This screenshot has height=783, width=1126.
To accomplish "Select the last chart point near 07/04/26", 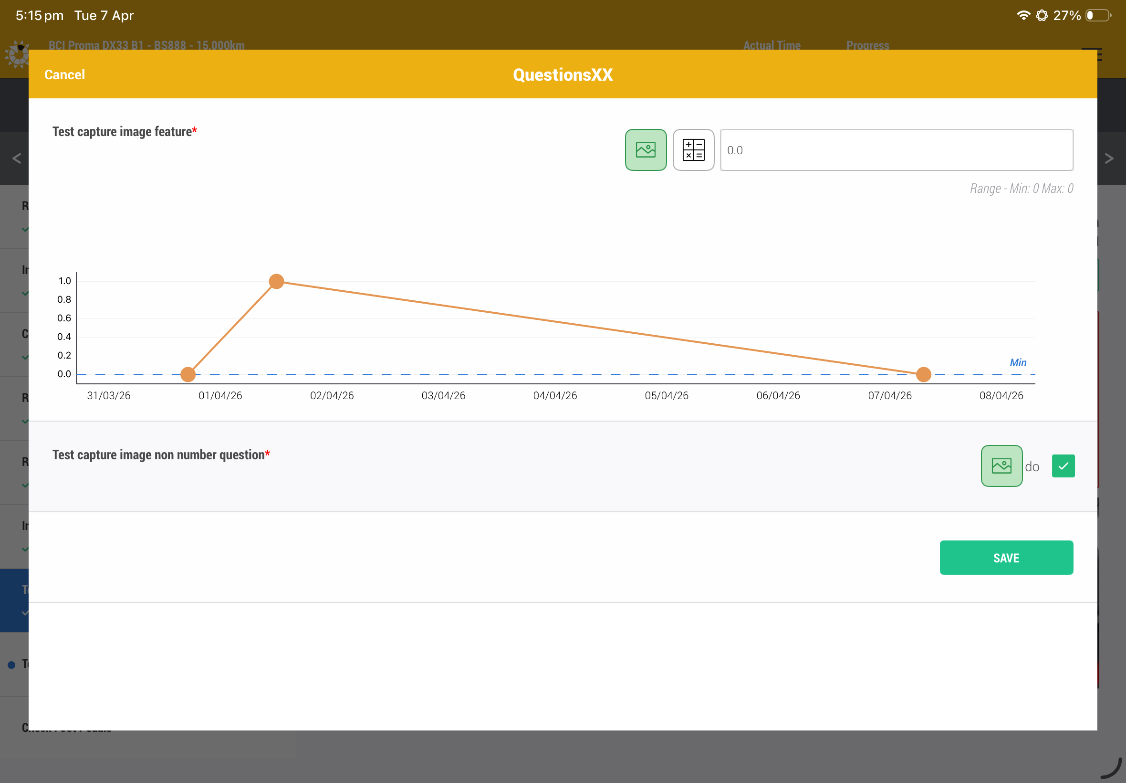I will 924,374.
